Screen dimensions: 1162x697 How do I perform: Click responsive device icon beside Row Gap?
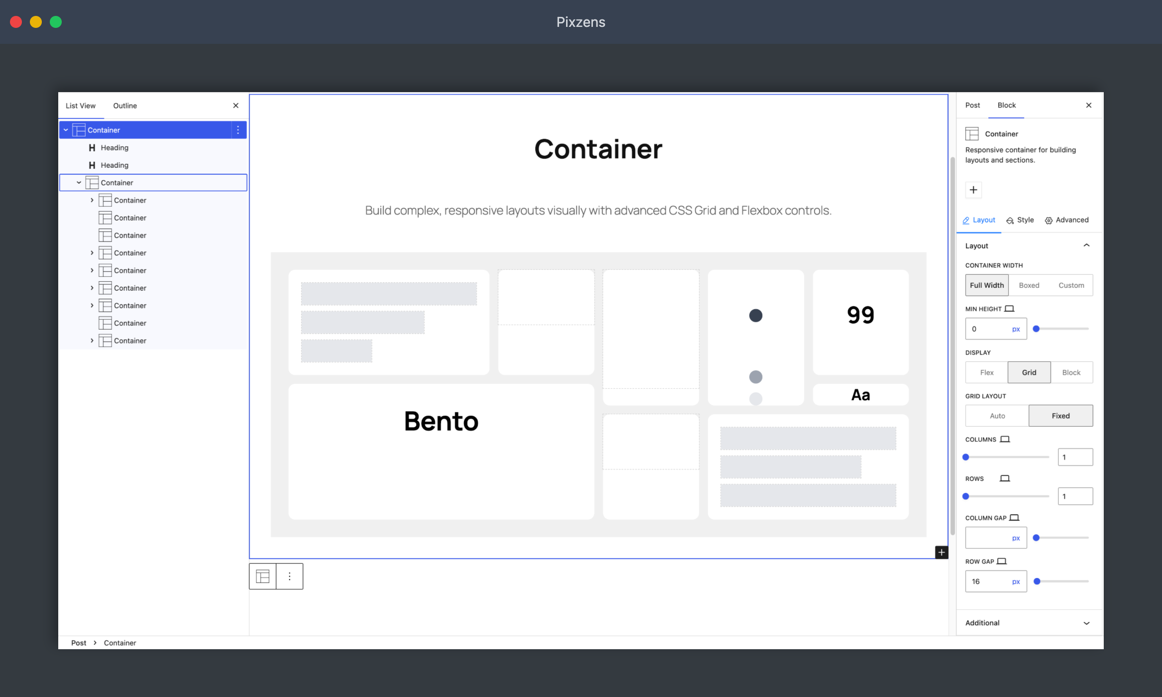pyautogui.click(x=1002, y=561)
